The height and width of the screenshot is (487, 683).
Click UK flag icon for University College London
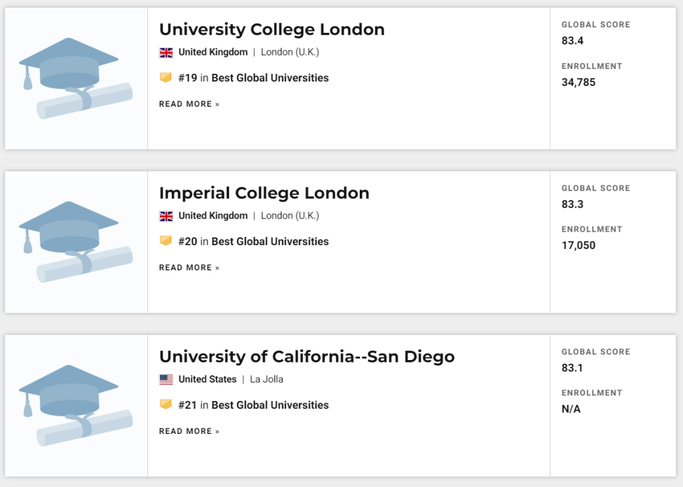click(166, 52)
